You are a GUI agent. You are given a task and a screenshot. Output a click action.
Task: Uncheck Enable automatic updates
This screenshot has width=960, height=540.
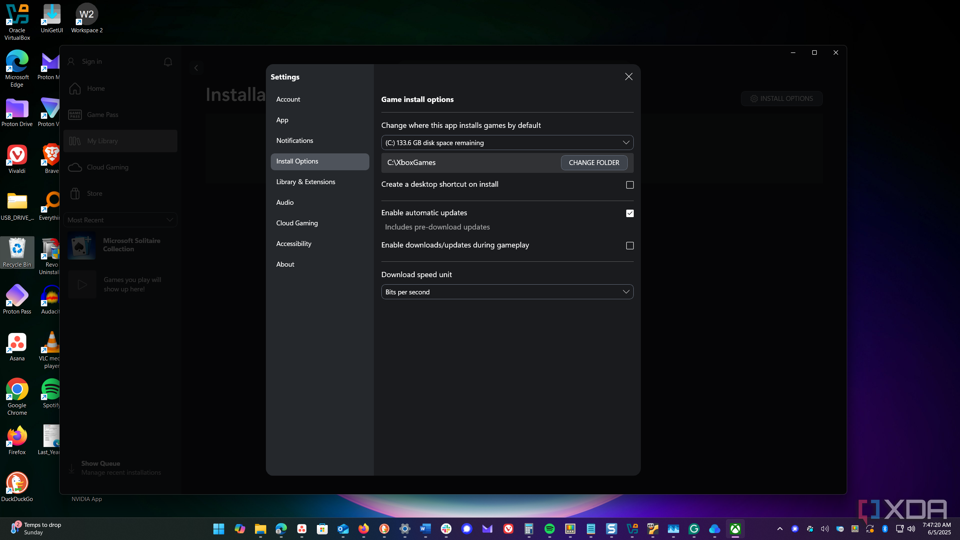click(630, 213)
